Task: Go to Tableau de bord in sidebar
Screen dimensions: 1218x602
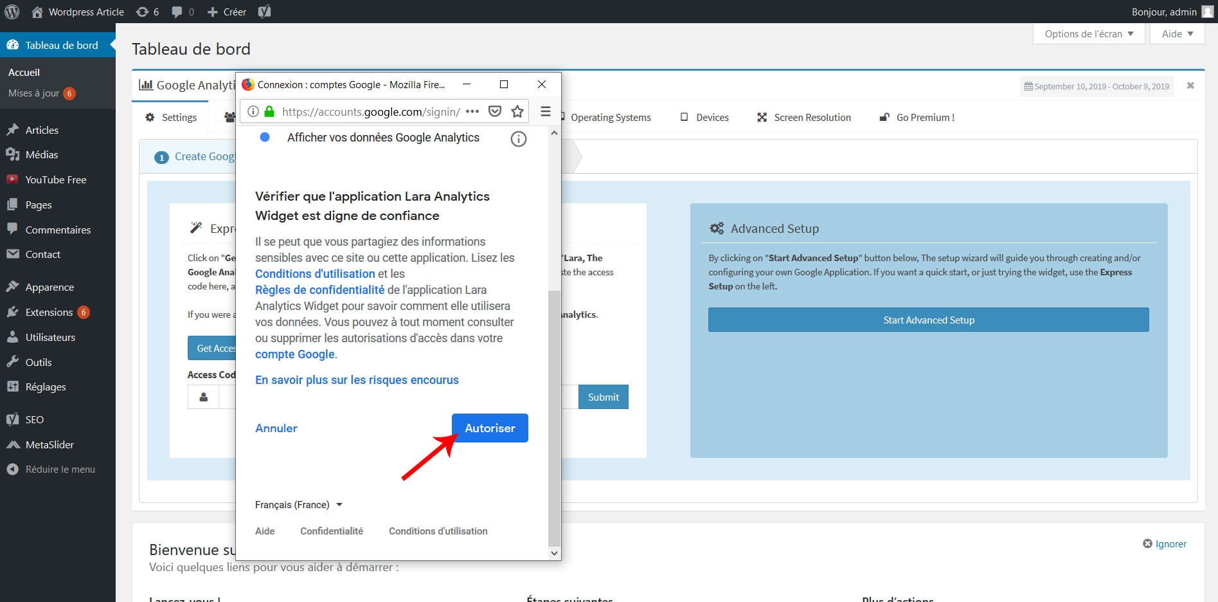Action: pos(58,45)
